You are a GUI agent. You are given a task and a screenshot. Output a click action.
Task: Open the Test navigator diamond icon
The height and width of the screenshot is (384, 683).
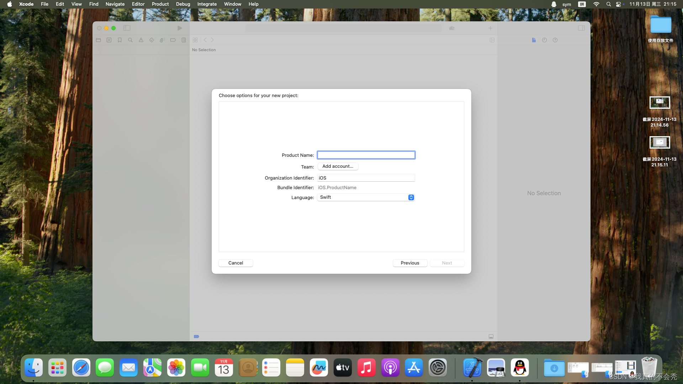click(152, 40)
